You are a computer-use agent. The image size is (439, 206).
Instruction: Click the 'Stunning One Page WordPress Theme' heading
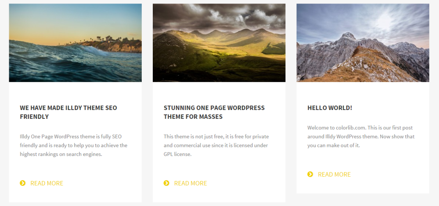214,112
